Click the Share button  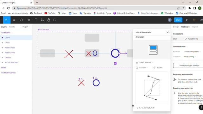178,20
